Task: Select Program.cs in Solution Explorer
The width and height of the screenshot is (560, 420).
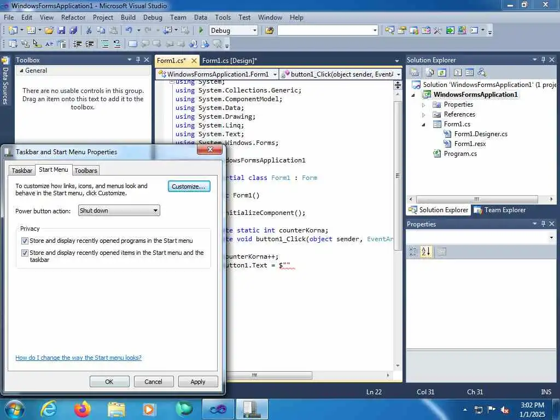Action: tap(460, 154)
